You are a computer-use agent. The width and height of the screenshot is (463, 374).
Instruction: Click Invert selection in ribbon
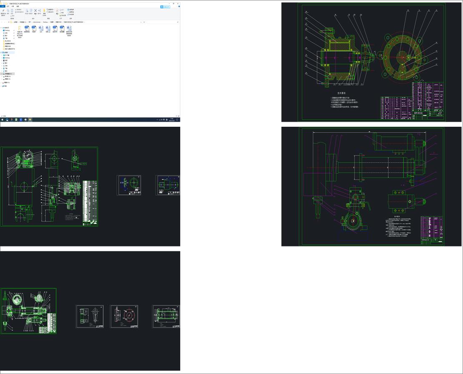71,14
